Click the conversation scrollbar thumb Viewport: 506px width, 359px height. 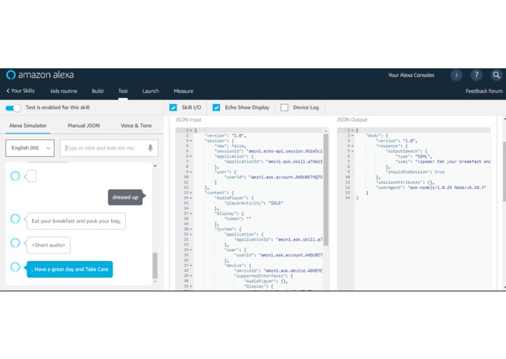click(x=155, y=266)
